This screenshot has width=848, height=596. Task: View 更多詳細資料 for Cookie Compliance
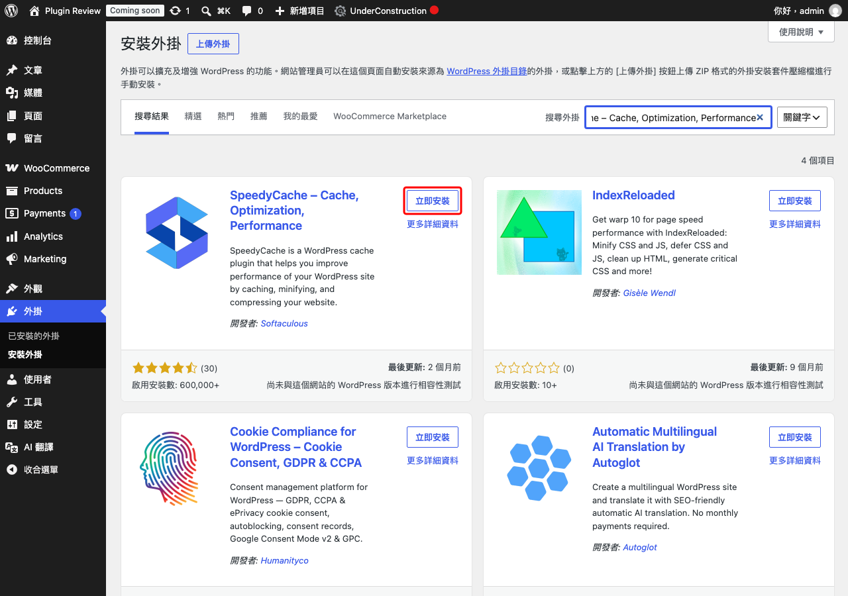click(433, 460)
